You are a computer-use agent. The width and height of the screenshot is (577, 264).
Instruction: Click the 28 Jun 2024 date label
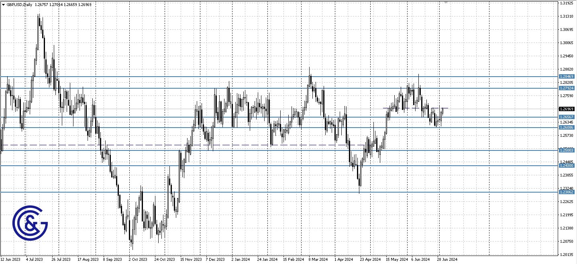coord(447,259)
